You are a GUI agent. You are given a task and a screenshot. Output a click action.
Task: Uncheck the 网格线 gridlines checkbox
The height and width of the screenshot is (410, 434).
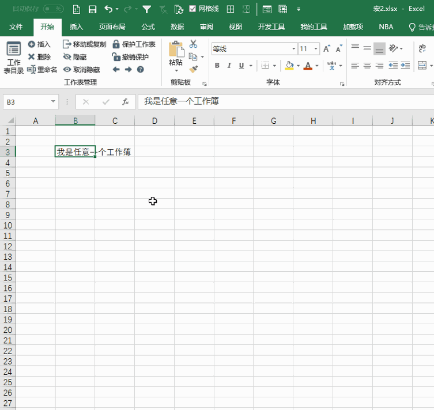tap(193, 9)
